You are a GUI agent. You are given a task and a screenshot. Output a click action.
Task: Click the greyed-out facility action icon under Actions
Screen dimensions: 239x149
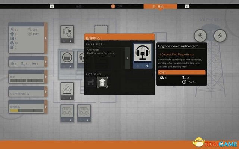click(90, 82)
